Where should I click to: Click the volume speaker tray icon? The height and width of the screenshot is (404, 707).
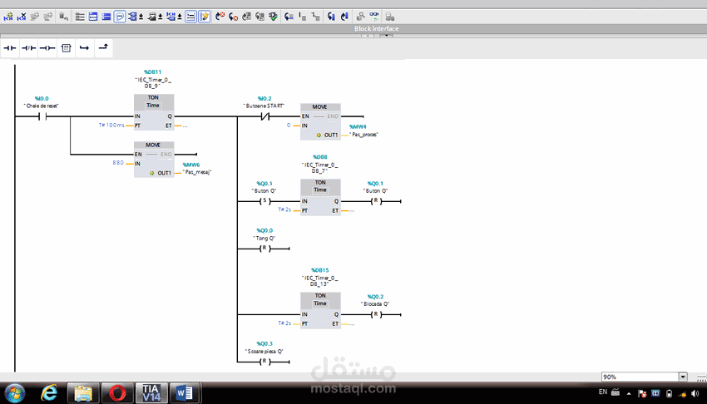(695, 394)
